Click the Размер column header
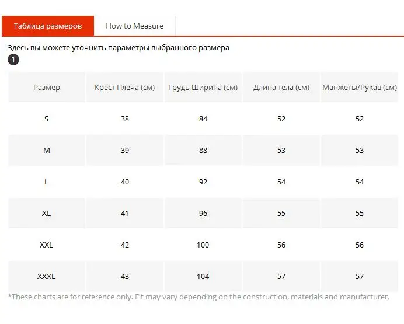Viewport: 404px width, 324px height. [47, 88]
